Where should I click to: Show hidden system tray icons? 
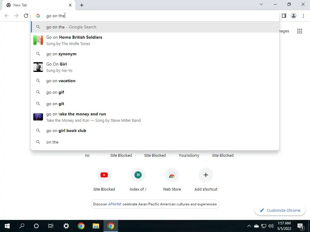click(249, 226)
